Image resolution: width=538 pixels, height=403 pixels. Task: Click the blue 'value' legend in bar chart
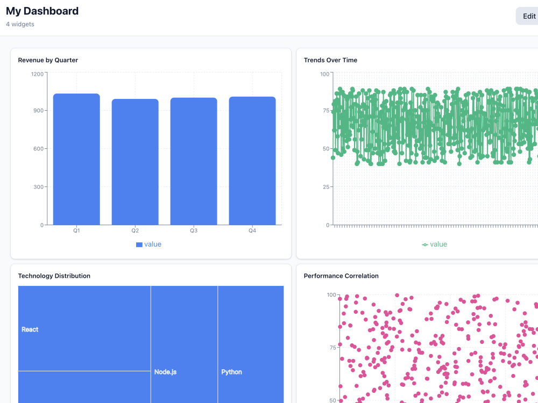pyautogui.click(x=148, y=244)
